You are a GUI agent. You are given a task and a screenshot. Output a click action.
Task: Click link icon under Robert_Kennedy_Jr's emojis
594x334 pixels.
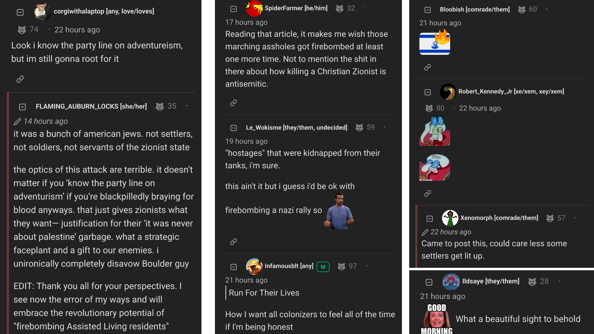coord(428,193)
